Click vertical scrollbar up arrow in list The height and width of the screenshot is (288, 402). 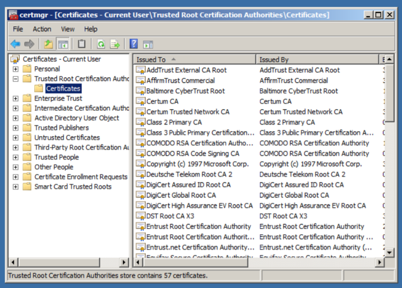[389, 59]
